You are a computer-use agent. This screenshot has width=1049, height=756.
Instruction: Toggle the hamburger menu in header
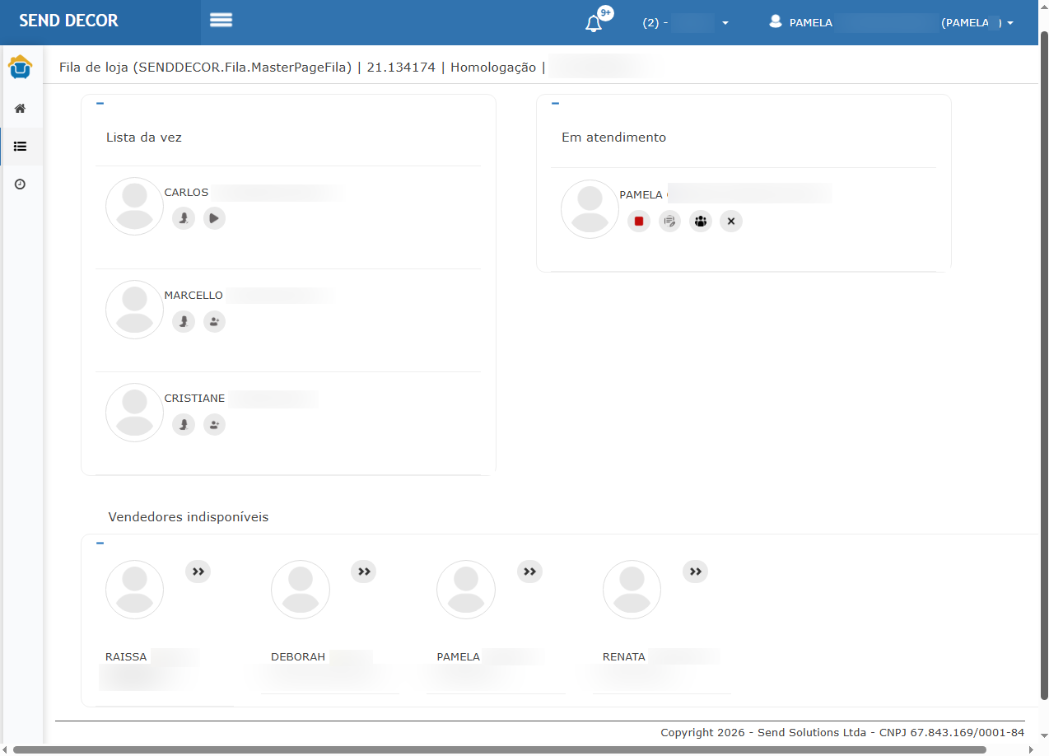pos(221,21)
